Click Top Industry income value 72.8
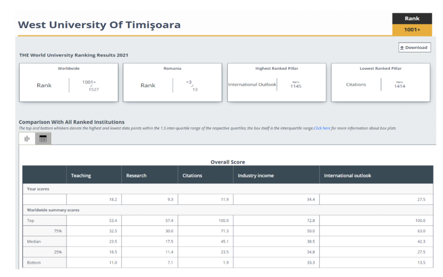 [x=311, y=220]
